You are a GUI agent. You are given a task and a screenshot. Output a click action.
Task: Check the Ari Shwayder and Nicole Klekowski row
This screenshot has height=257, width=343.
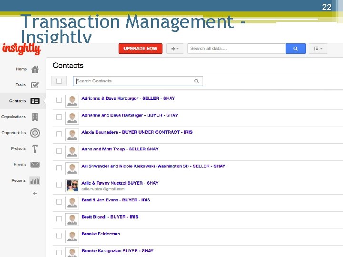tap(59, 168)
